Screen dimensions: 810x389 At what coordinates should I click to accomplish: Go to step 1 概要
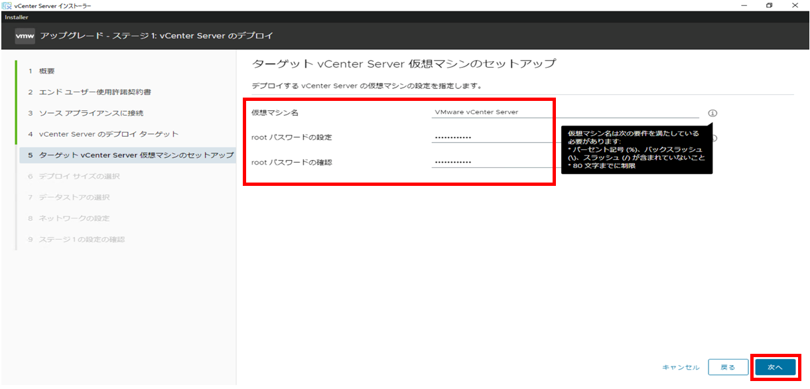pos(46,71)
